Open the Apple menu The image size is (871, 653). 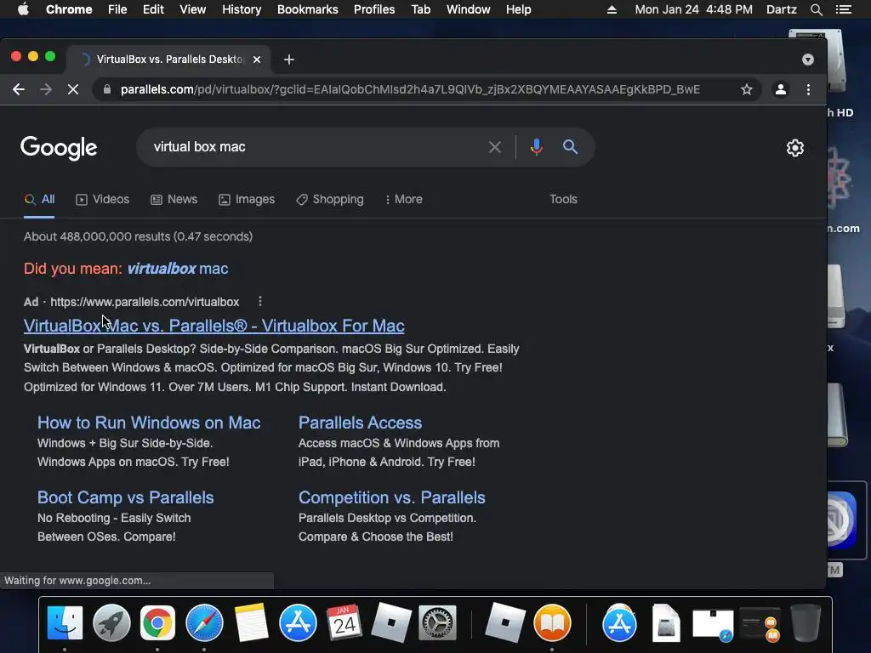pyautogui.click(x=23, y=9)
